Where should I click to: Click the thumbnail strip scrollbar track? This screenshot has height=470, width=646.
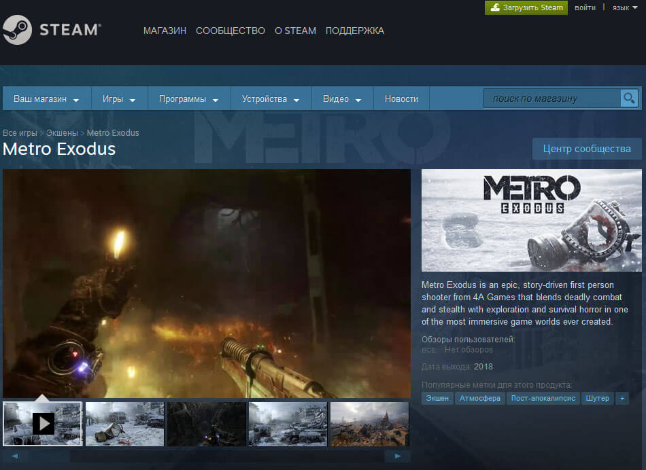tap(206, 456)
